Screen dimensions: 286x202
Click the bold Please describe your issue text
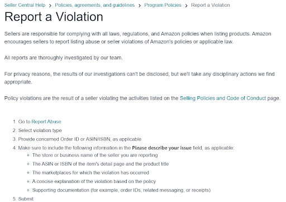tap(161, 148)
